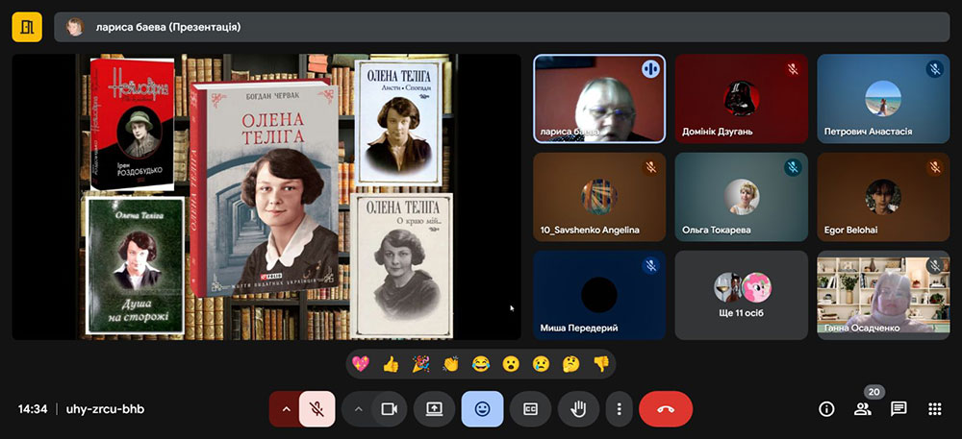Send the pink heart reaction
The width and height of the screenshot is (962, 439).
click(361, 364)
